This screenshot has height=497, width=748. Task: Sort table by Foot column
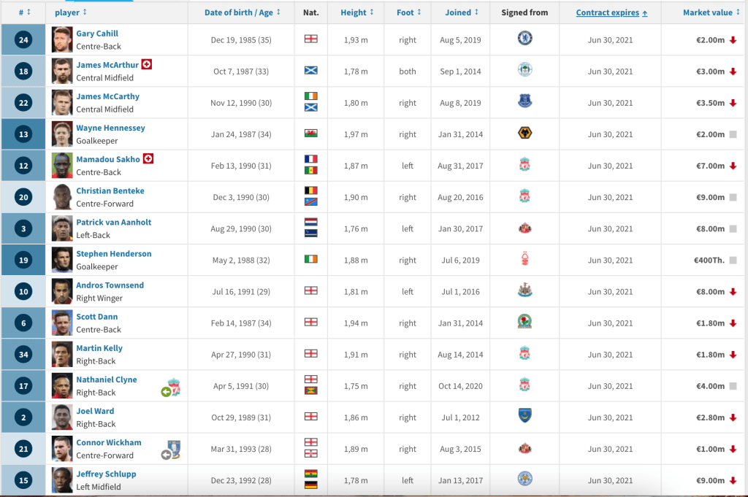408,12
